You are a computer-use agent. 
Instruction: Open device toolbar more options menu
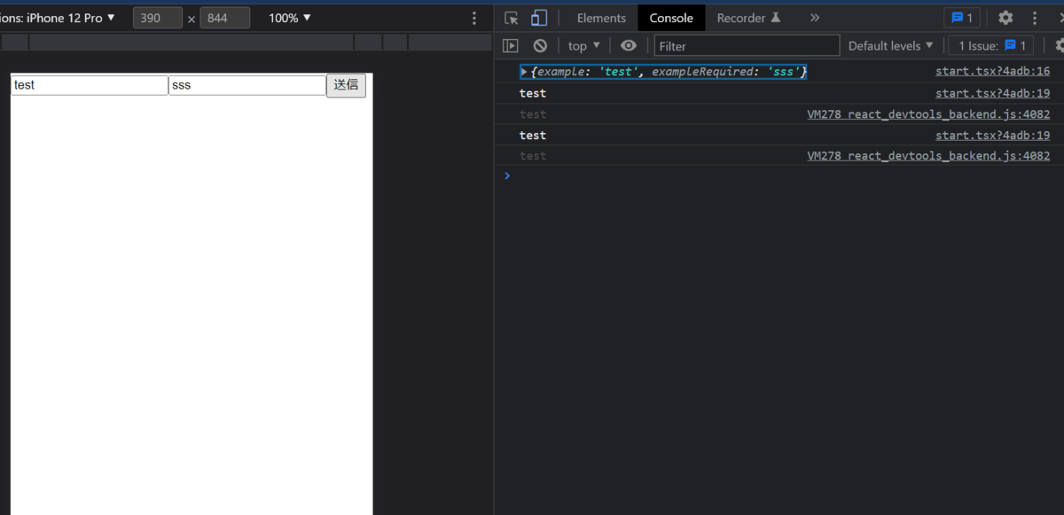pos(474,18)
